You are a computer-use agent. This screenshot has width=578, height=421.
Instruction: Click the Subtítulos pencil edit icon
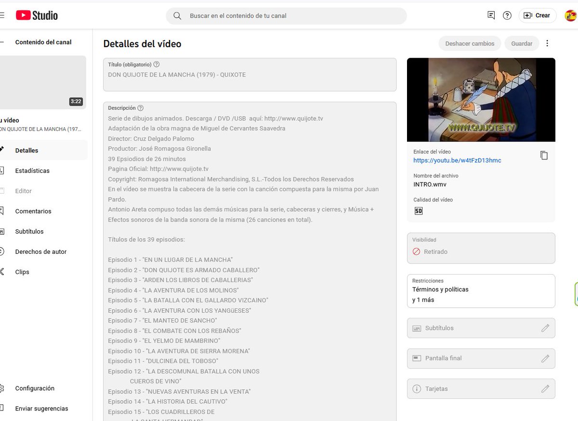pos(545,328)
